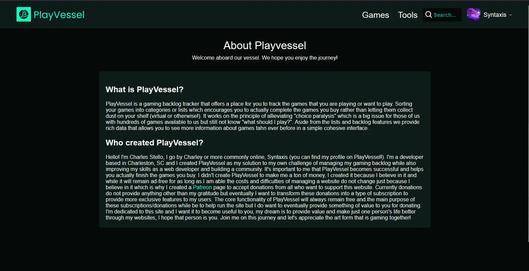The image size is (529, 271).
Task: Click the Syntaxis profile avatar
Action: tap(473, 15)
